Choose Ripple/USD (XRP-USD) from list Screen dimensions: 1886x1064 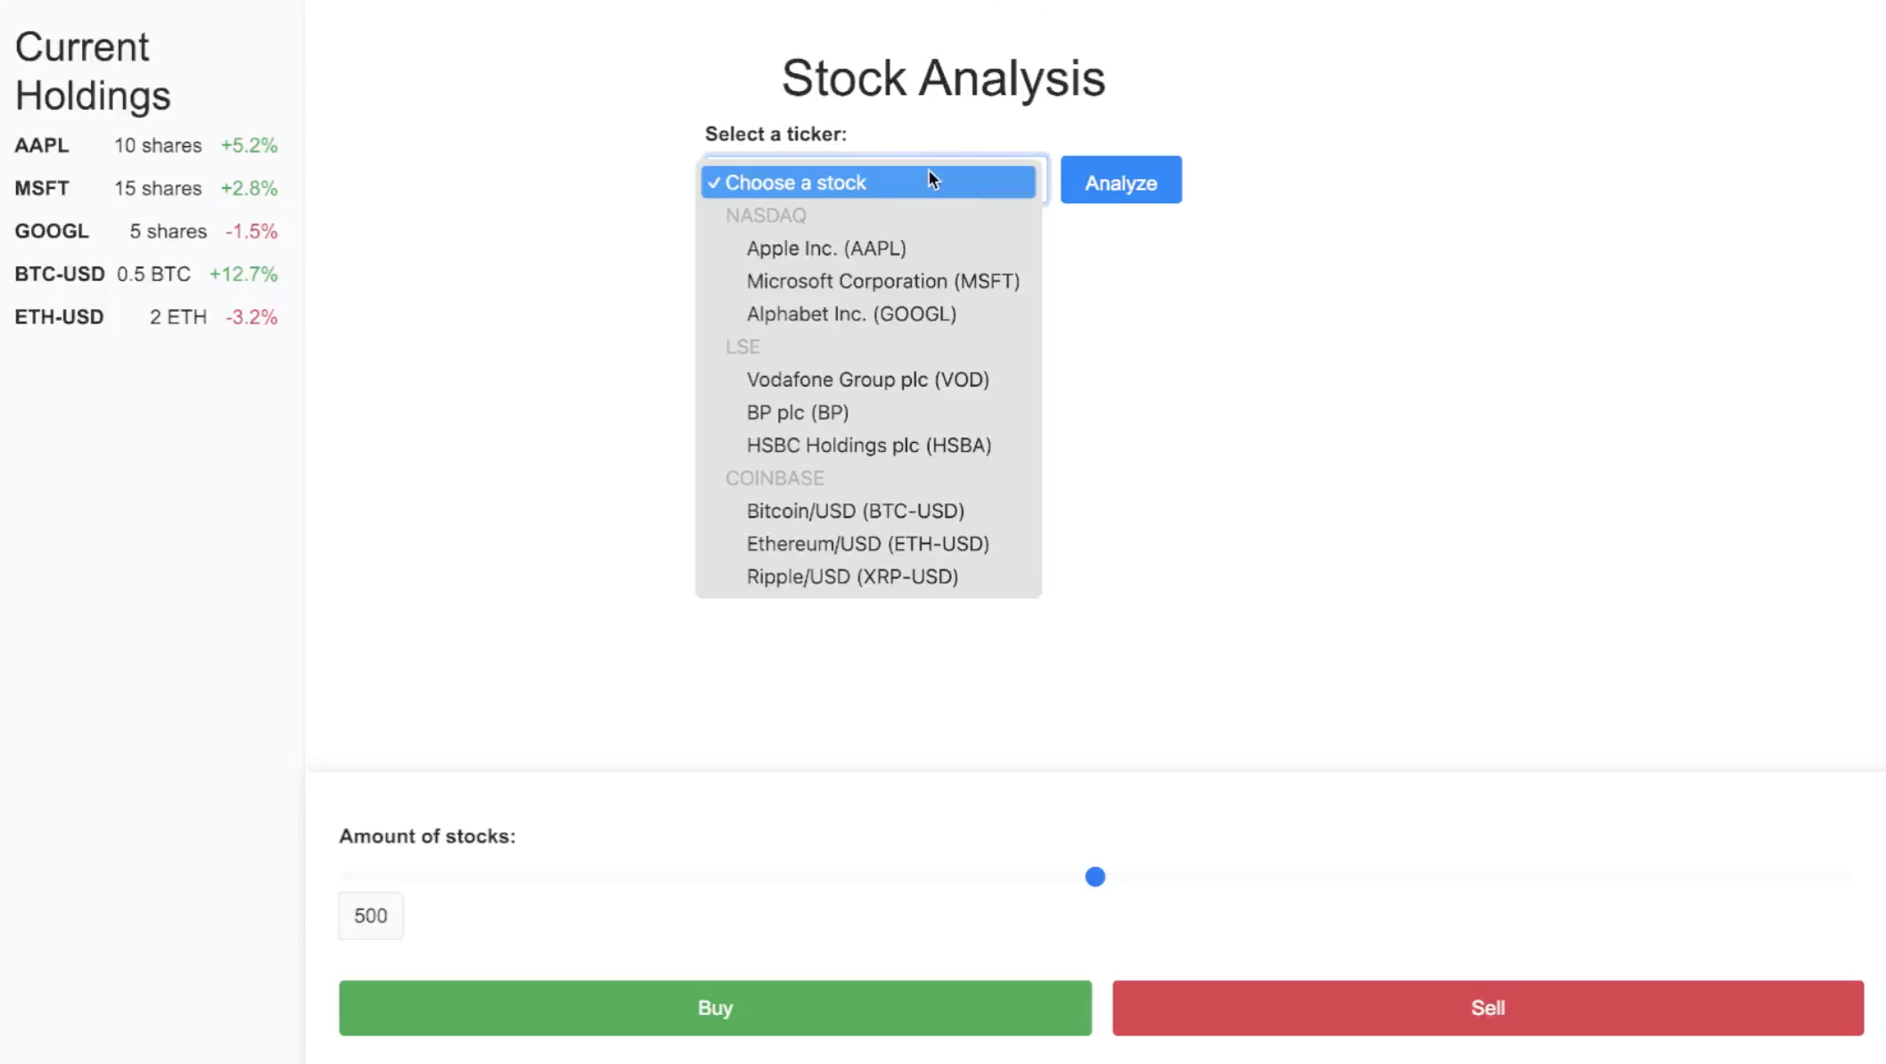point(851,577)
